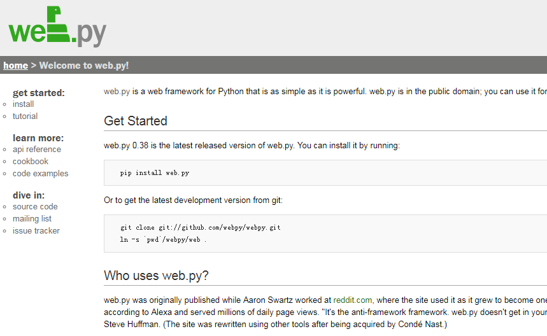Browse the source code link
This screenshot has height=336, width=547.
coord(35,207)
